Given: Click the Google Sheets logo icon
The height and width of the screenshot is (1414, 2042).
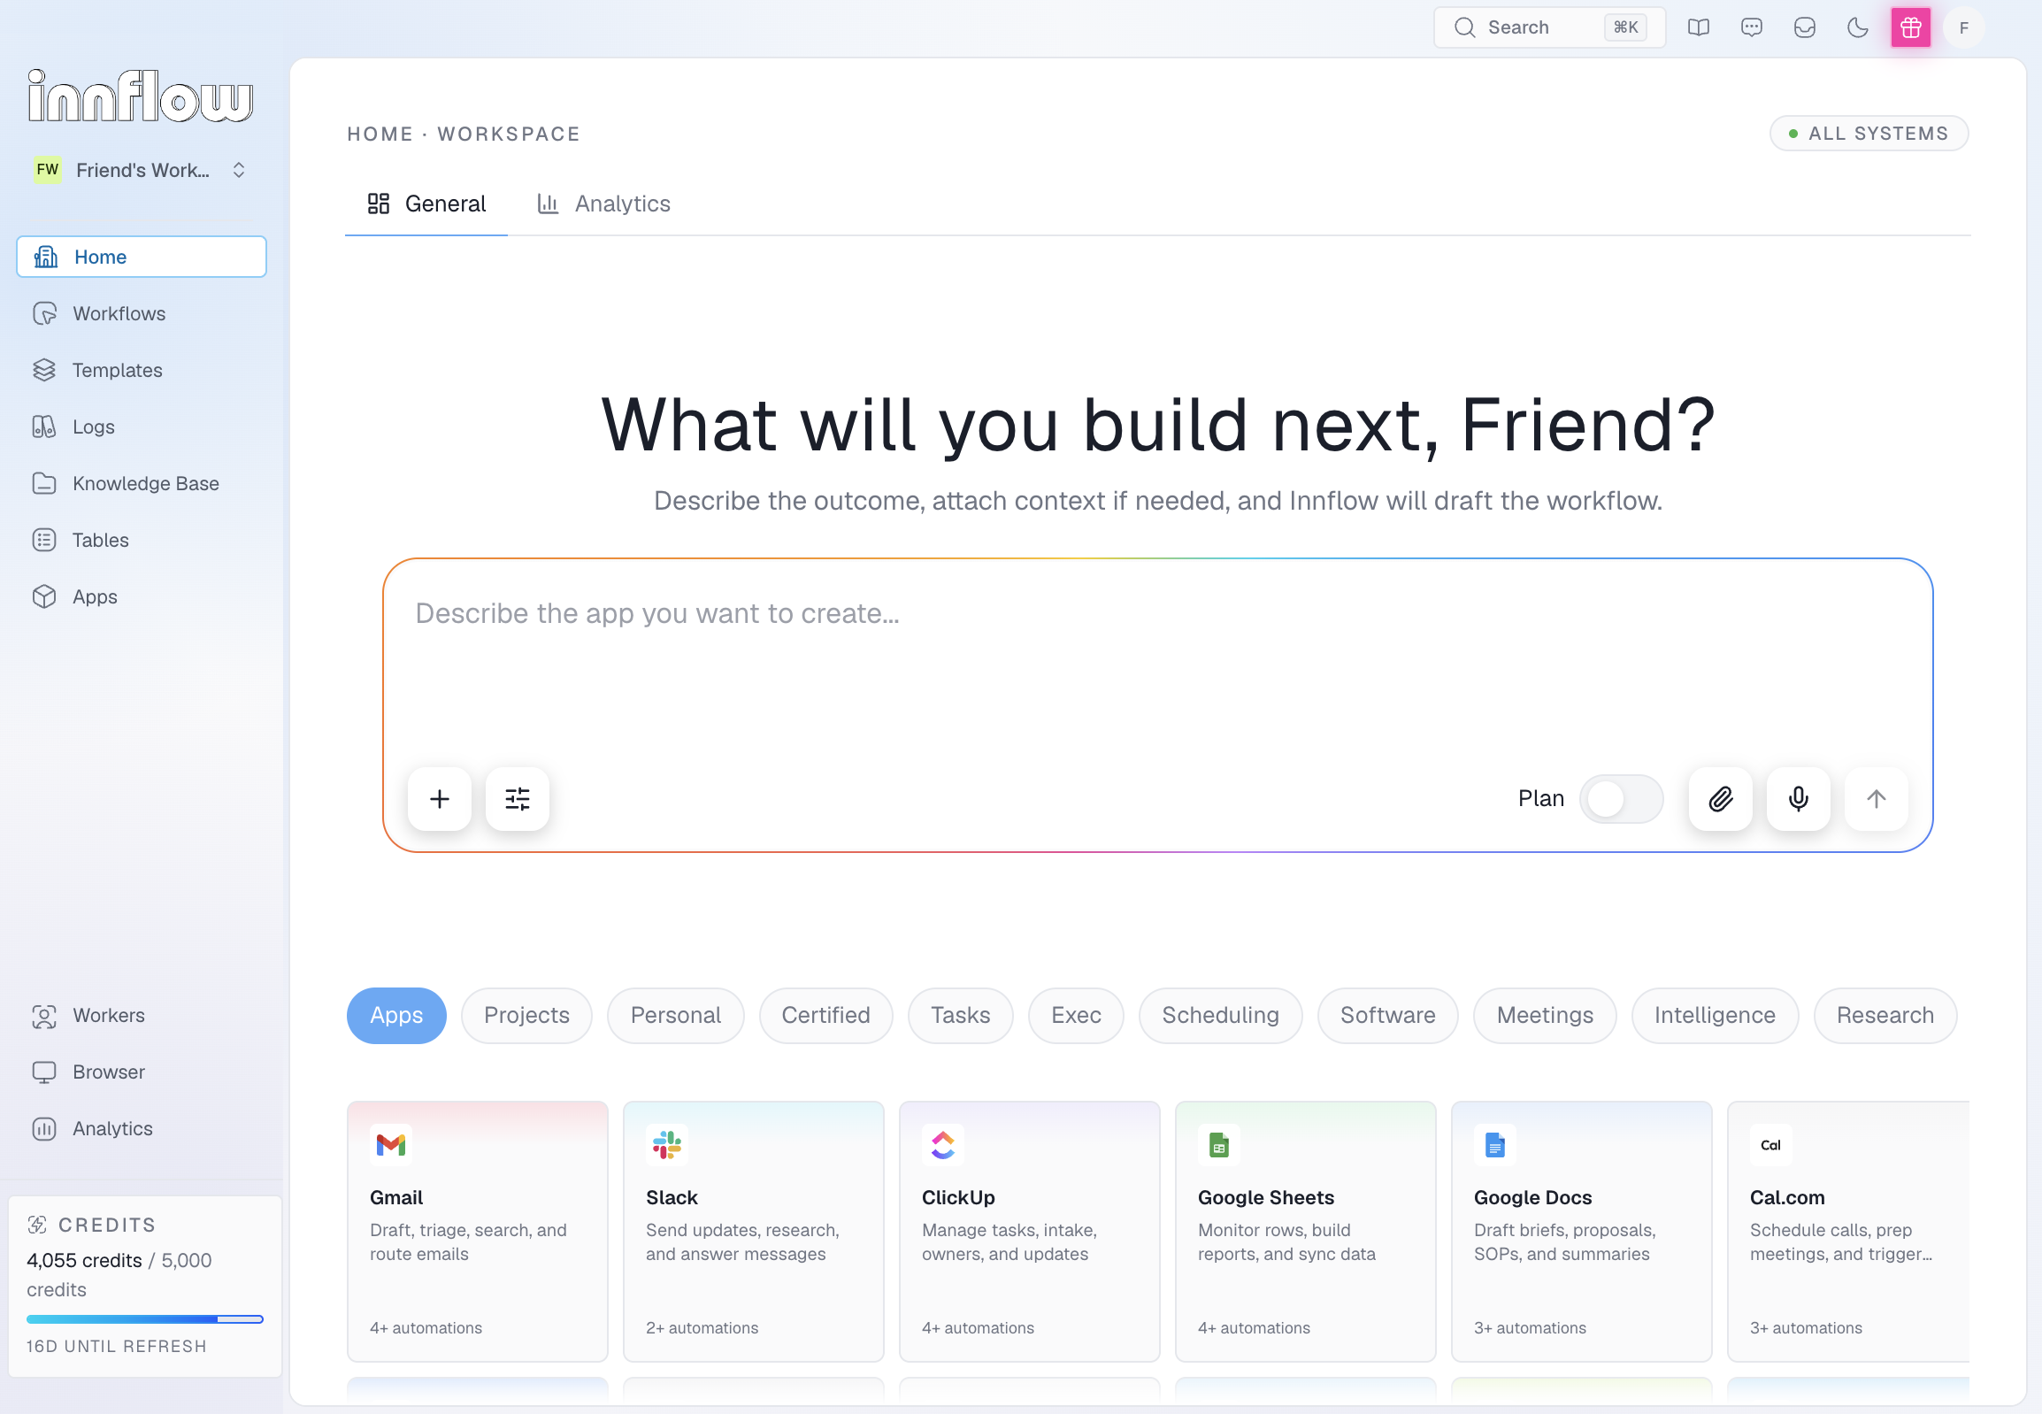Looking at the screenshot, I should [x=1219, y=1145].
